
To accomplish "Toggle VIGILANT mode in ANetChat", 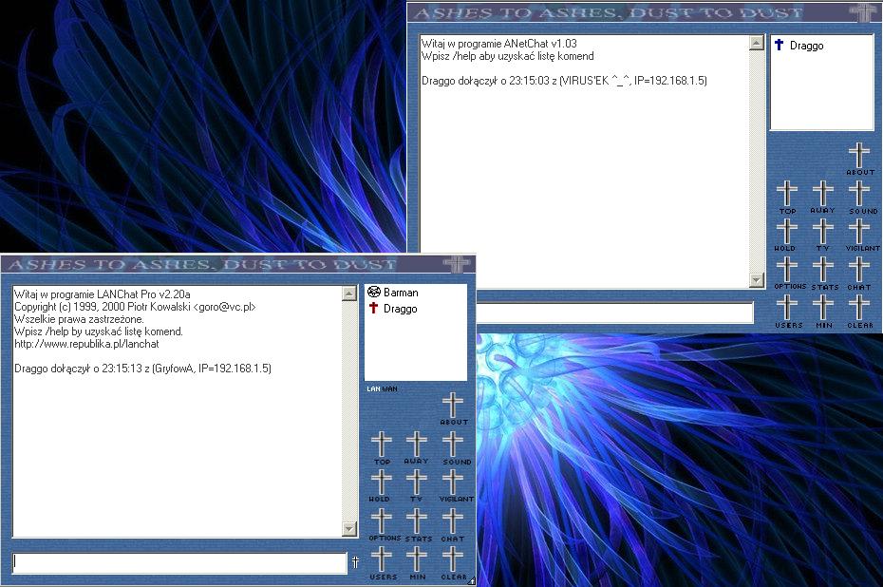I will click(859, 232).
